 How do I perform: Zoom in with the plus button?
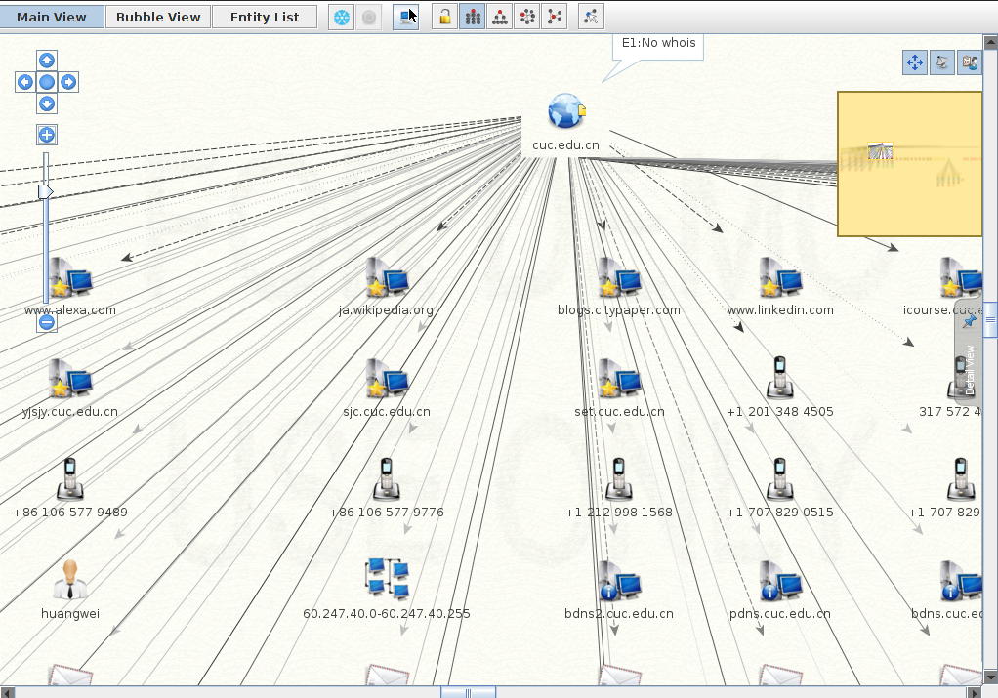point(46,135)
